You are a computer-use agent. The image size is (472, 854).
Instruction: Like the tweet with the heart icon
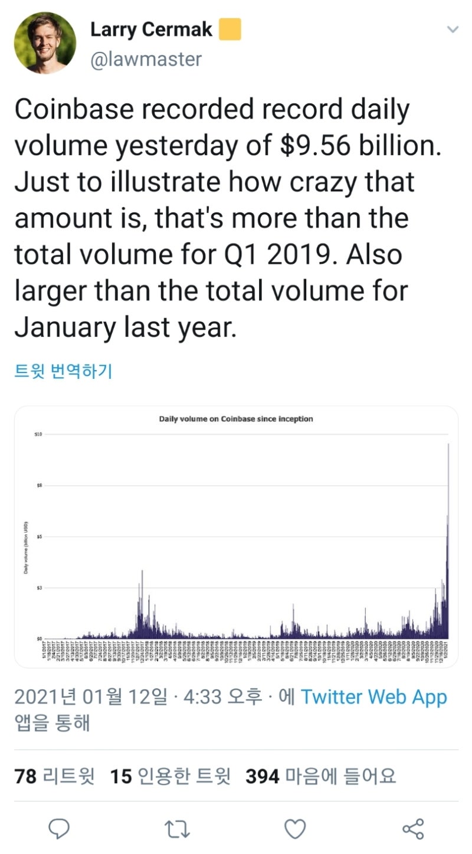point(295,829)
